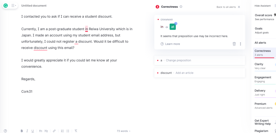Open the three-dot options on Grammar card
276x133 pixels.
(240, 44)
